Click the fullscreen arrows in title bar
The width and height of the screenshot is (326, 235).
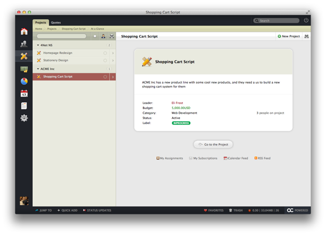coord(308,13)
